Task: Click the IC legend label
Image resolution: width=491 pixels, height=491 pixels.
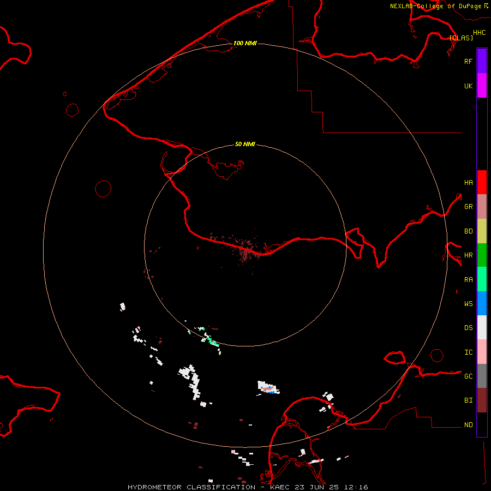Action: point(468,352)
